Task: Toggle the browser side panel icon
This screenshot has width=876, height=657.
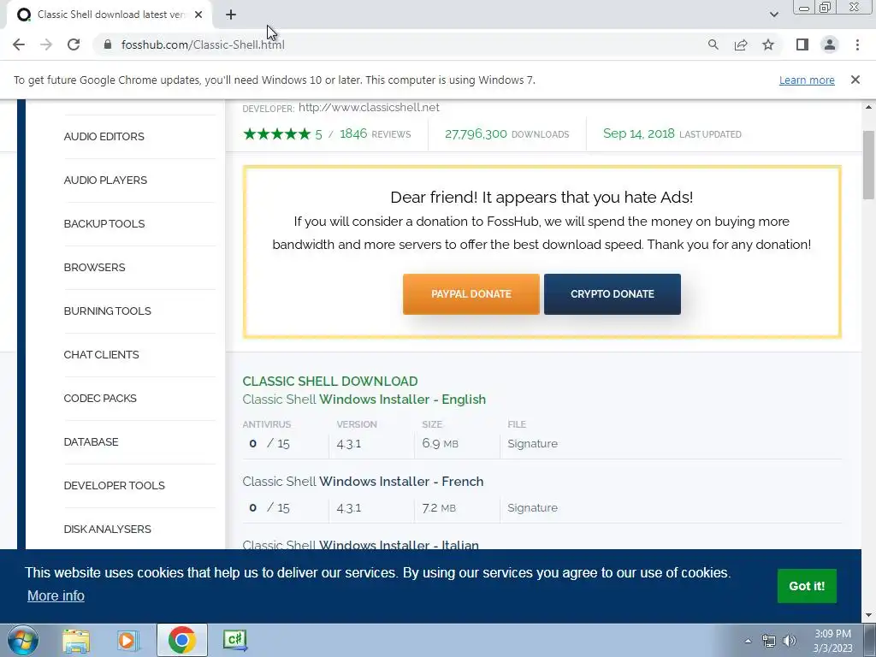Action: [x=802, y=44]
